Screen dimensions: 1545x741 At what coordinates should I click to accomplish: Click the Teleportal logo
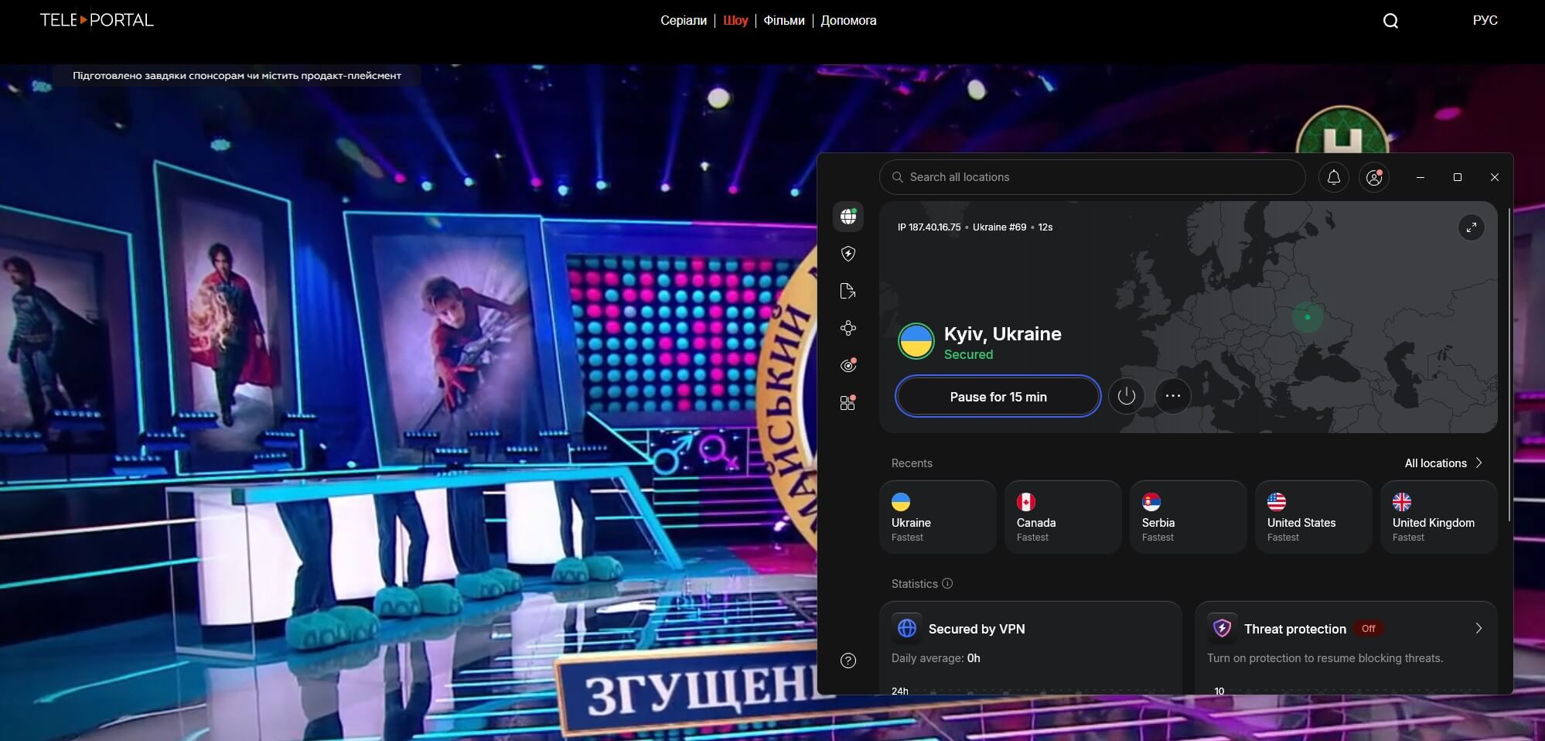point(97,20)
